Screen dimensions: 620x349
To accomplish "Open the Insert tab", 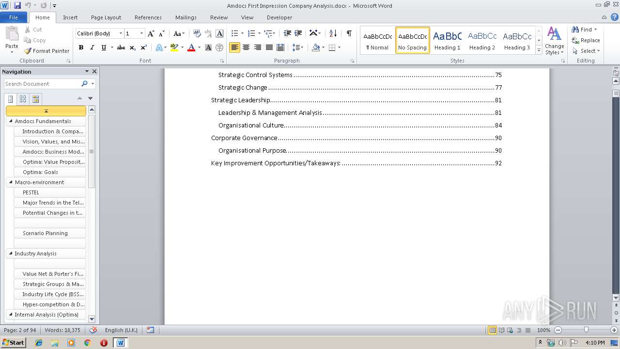I will pos(70,17).
